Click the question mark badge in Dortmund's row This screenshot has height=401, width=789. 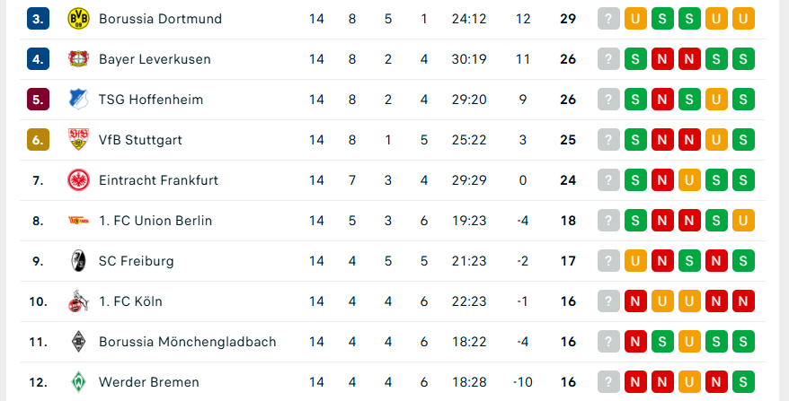pos(608,19)
